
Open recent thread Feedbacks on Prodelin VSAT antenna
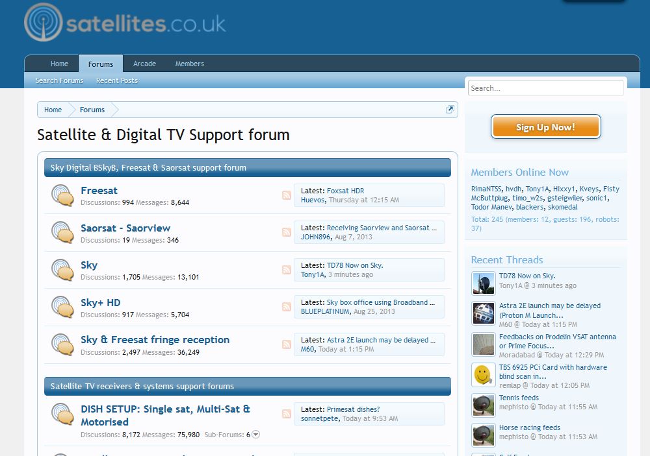pyautogui.click(x=557, y=341)
